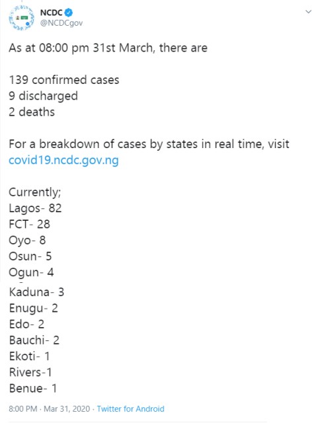Image resolution: width=312 pixels, height=425 pixels.
Task: Click the '9 discharged' text line
Action: click(x=44, y=96)
